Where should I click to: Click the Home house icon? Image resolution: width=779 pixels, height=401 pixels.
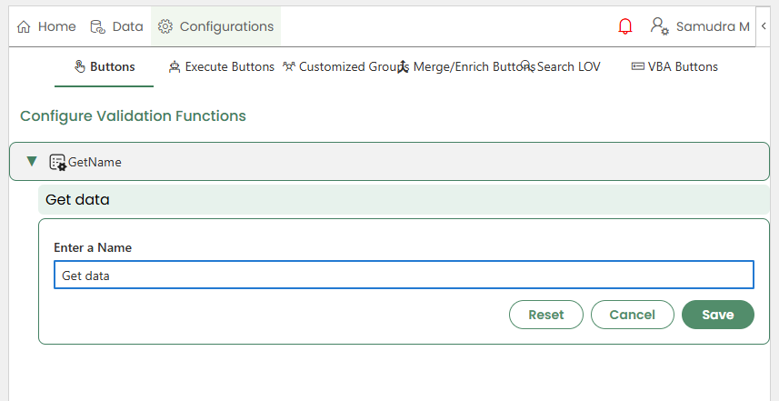click(x=24, y=26)
